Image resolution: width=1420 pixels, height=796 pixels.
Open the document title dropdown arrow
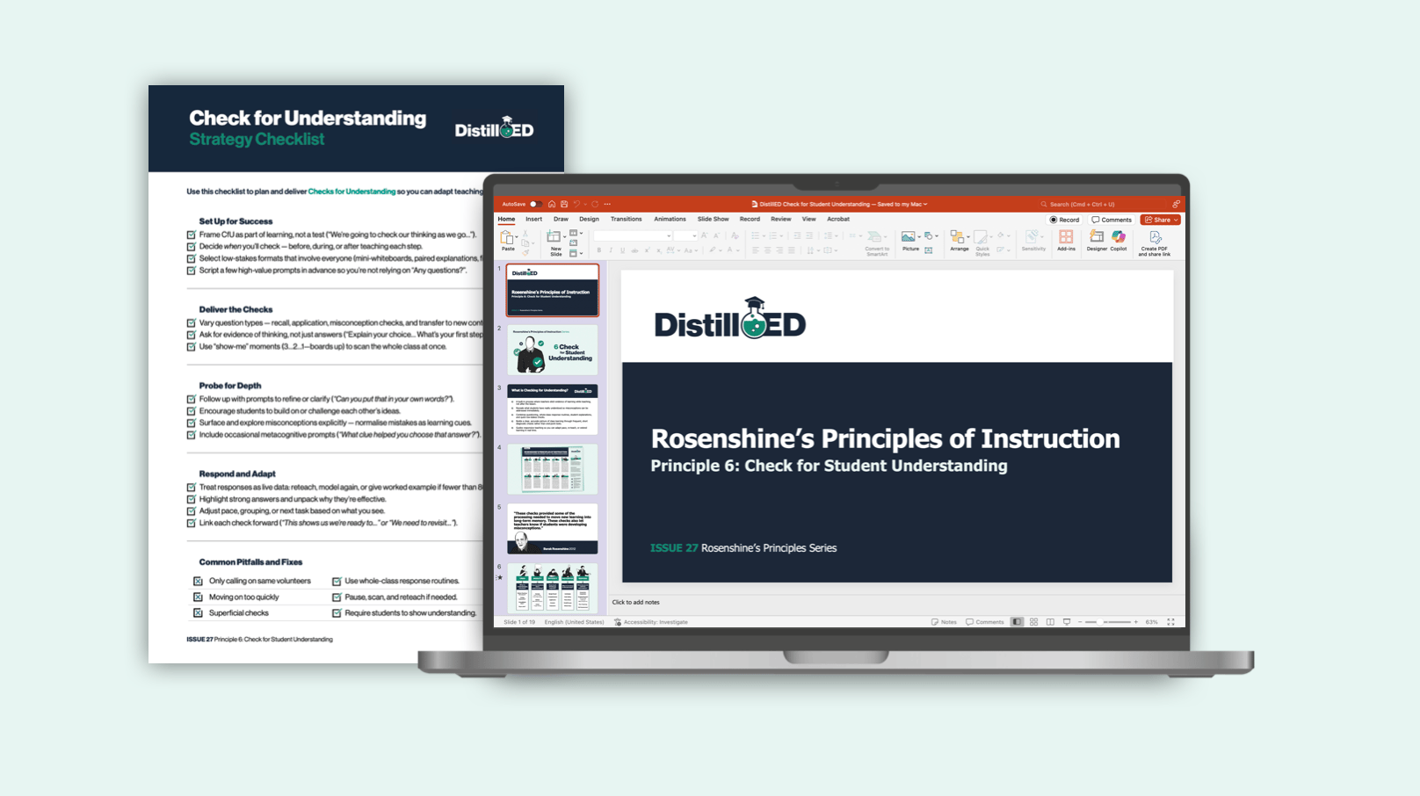click(x=925, y=204)
